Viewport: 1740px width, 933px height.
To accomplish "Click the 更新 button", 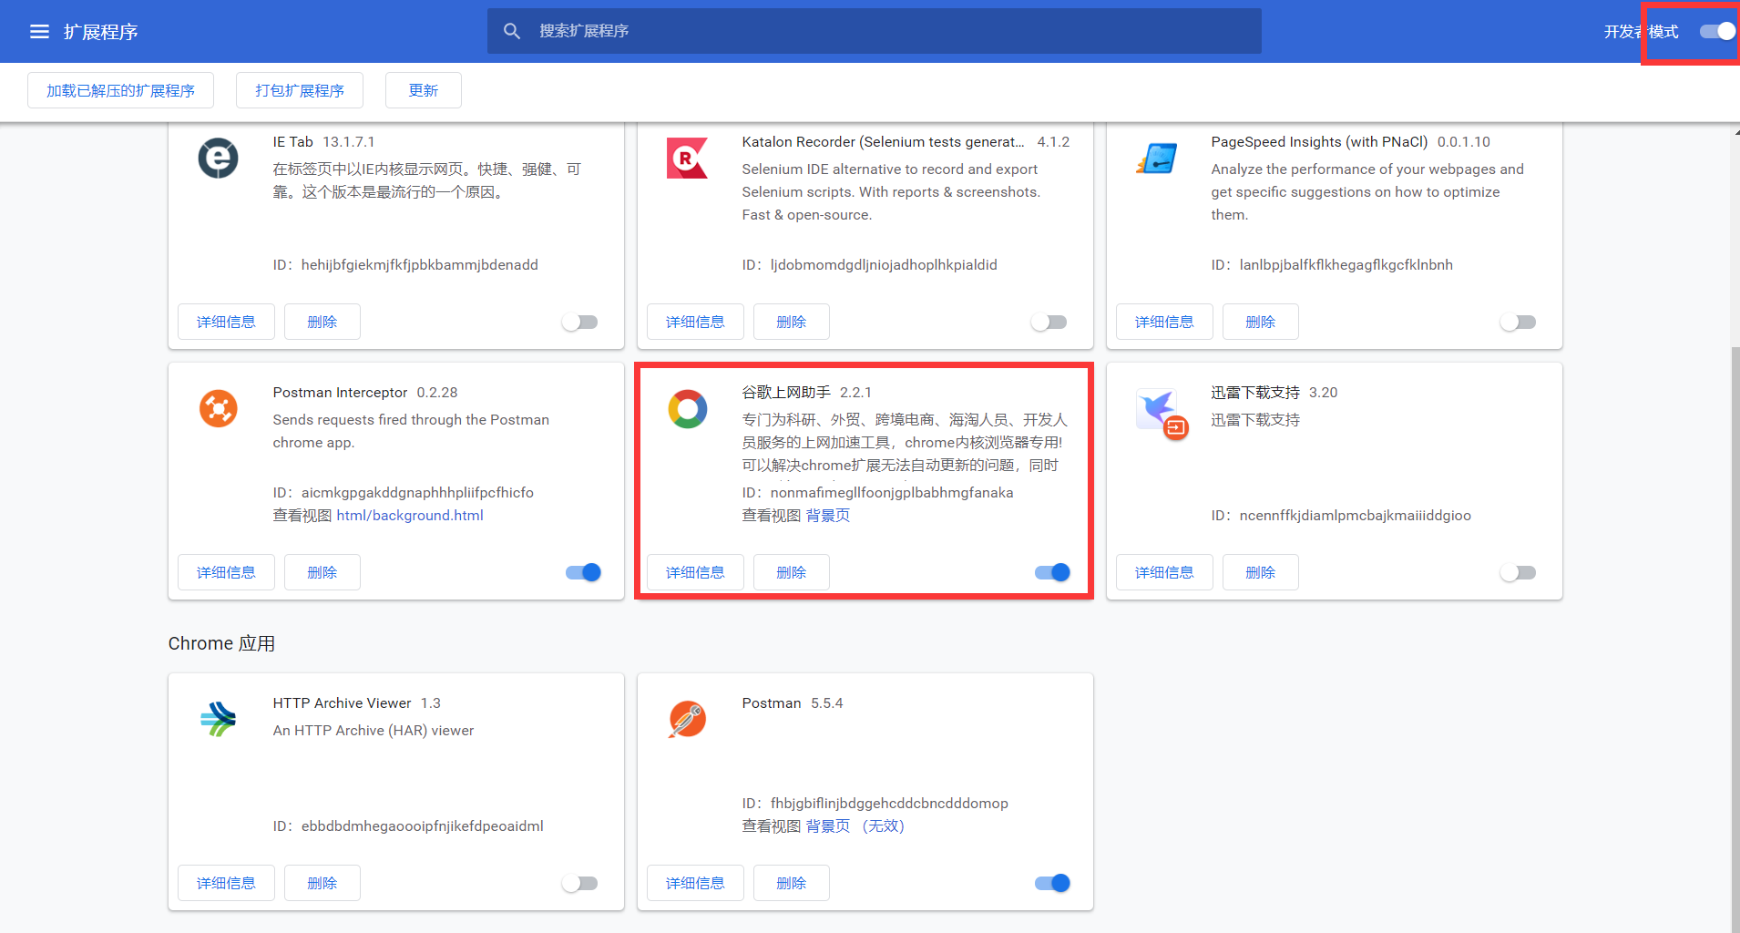I will [424, 90].
